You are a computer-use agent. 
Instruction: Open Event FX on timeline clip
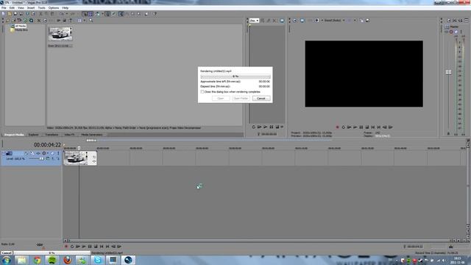pos(94,162)
